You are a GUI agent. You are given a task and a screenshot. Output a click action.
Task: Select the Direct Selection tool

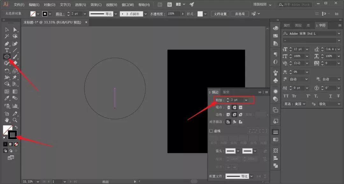point(15,30)
